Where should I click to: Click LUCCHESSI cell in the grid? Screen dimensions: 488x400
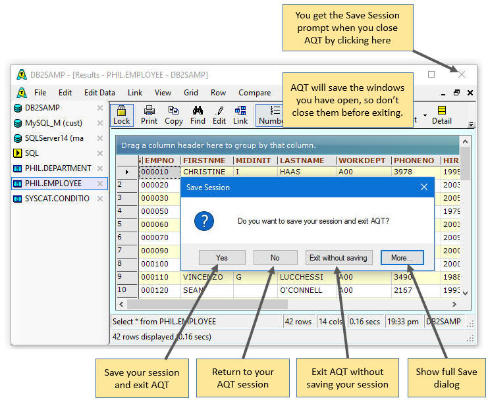click(306, 277)
